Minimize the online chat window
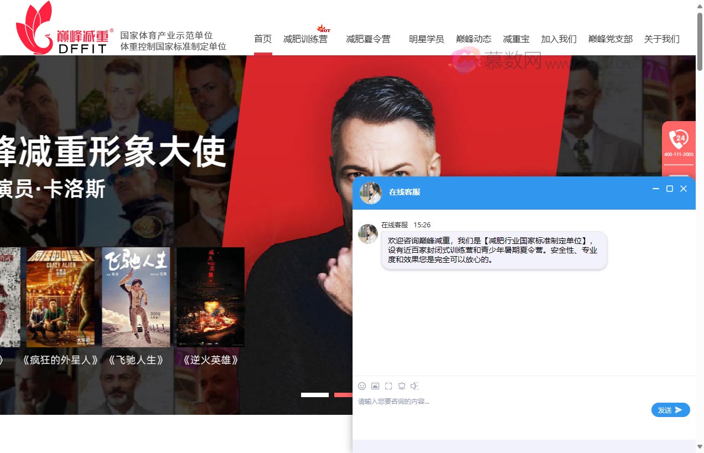The height and width of the screenshot is (453, 704). pyautogui.click(x=656, y=189)
